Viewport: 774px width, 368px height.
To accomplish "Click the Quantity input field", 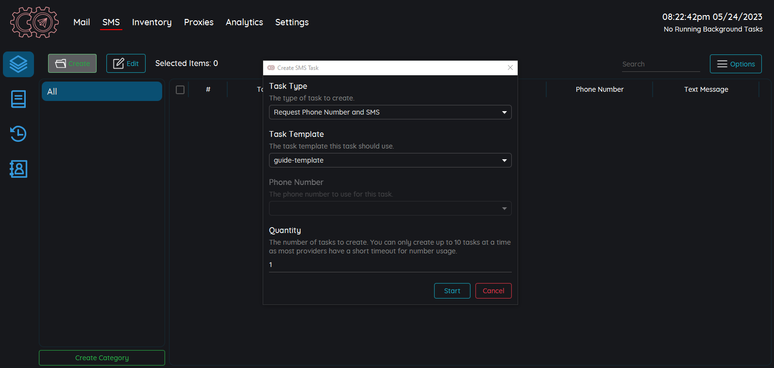I will [390, 265].
